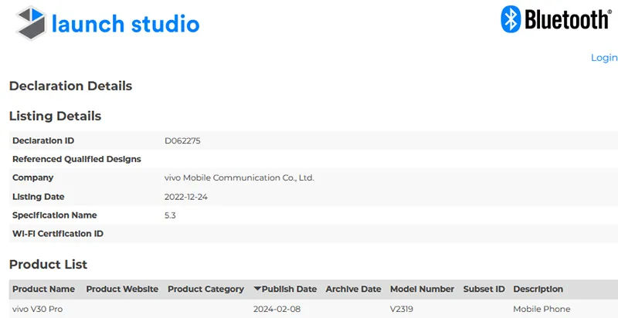
Task: Click the Bluetooth logo icon
Action: (511, 19)
